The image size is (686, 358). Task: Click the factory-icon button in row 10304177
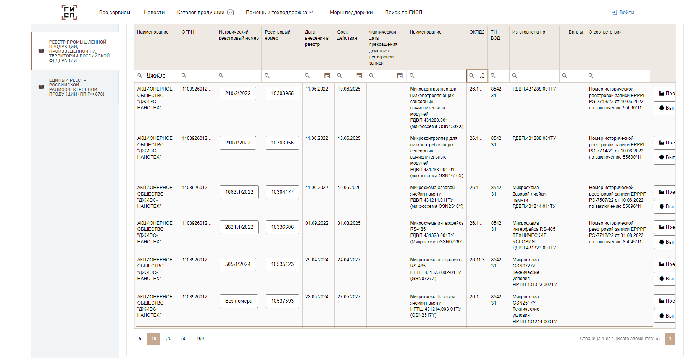[665, 192]
